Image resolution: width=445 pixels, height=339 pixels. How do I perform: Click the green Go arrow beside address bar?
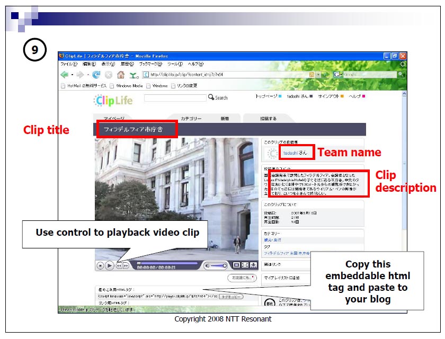tap(326, 75)
